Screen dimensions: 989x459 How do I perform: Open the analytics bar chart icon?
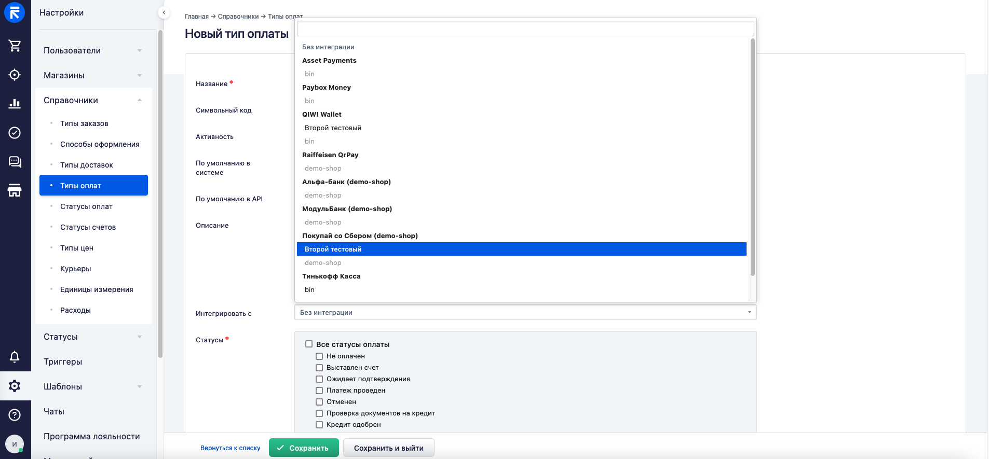(x=15, y=104)
